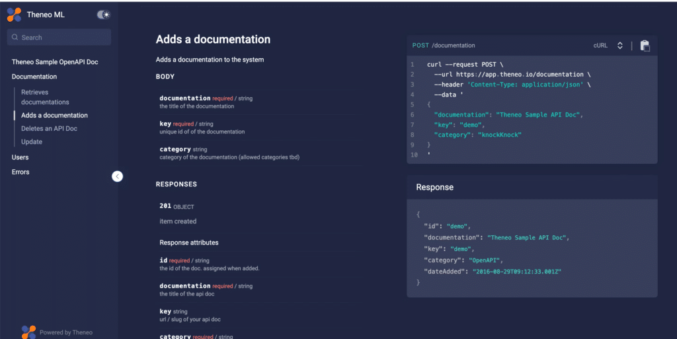The width and height of the screenshot is (677, 339).
Task: Click 'Adds a documentation to the system' text
Action: click(x=210, y=60)
